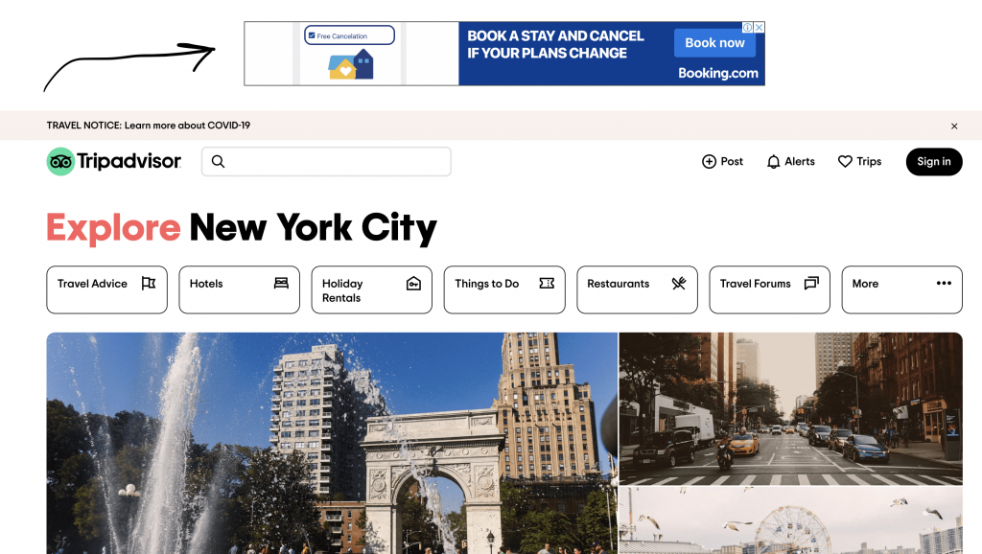Dismiss the COVID-19 travel notice

point(954,126)
